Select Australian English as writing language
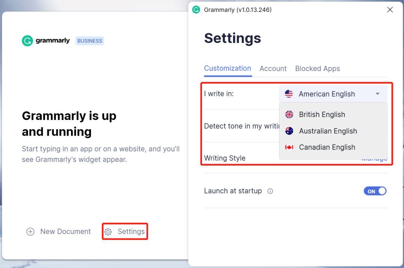404x268 pixels. tap(328, 131)
